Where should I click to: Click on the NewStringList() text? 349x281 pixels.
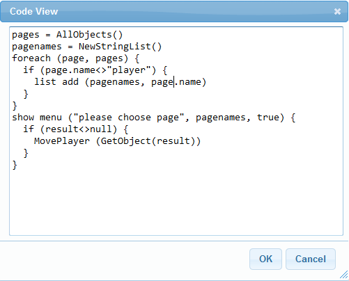click(x=120, y=47)
